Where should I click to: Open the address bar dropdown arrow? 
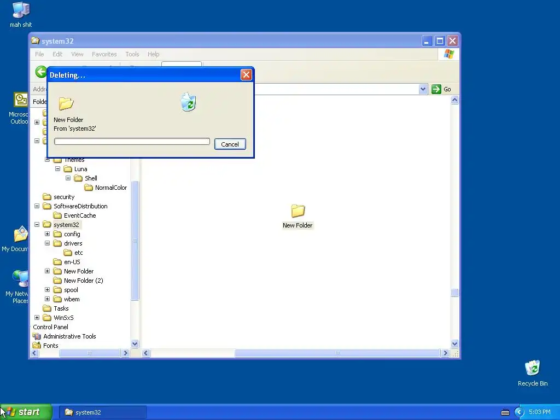[x=423, y=89]
